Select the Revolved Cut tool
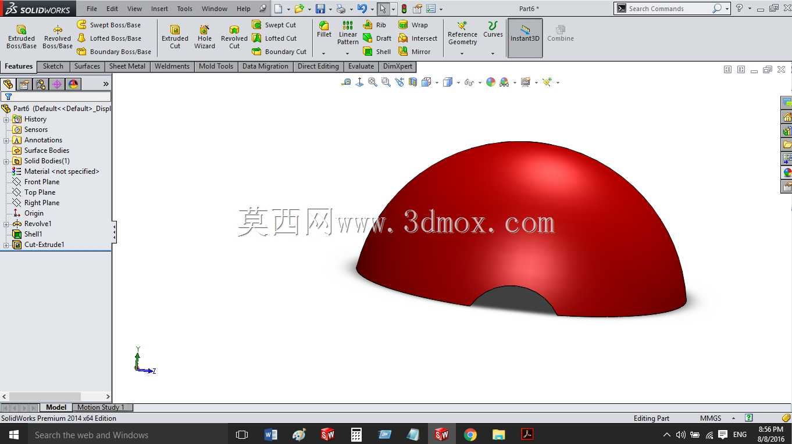Screen dimensions: 792x444 pyautogui.click(x=234, y=37)
